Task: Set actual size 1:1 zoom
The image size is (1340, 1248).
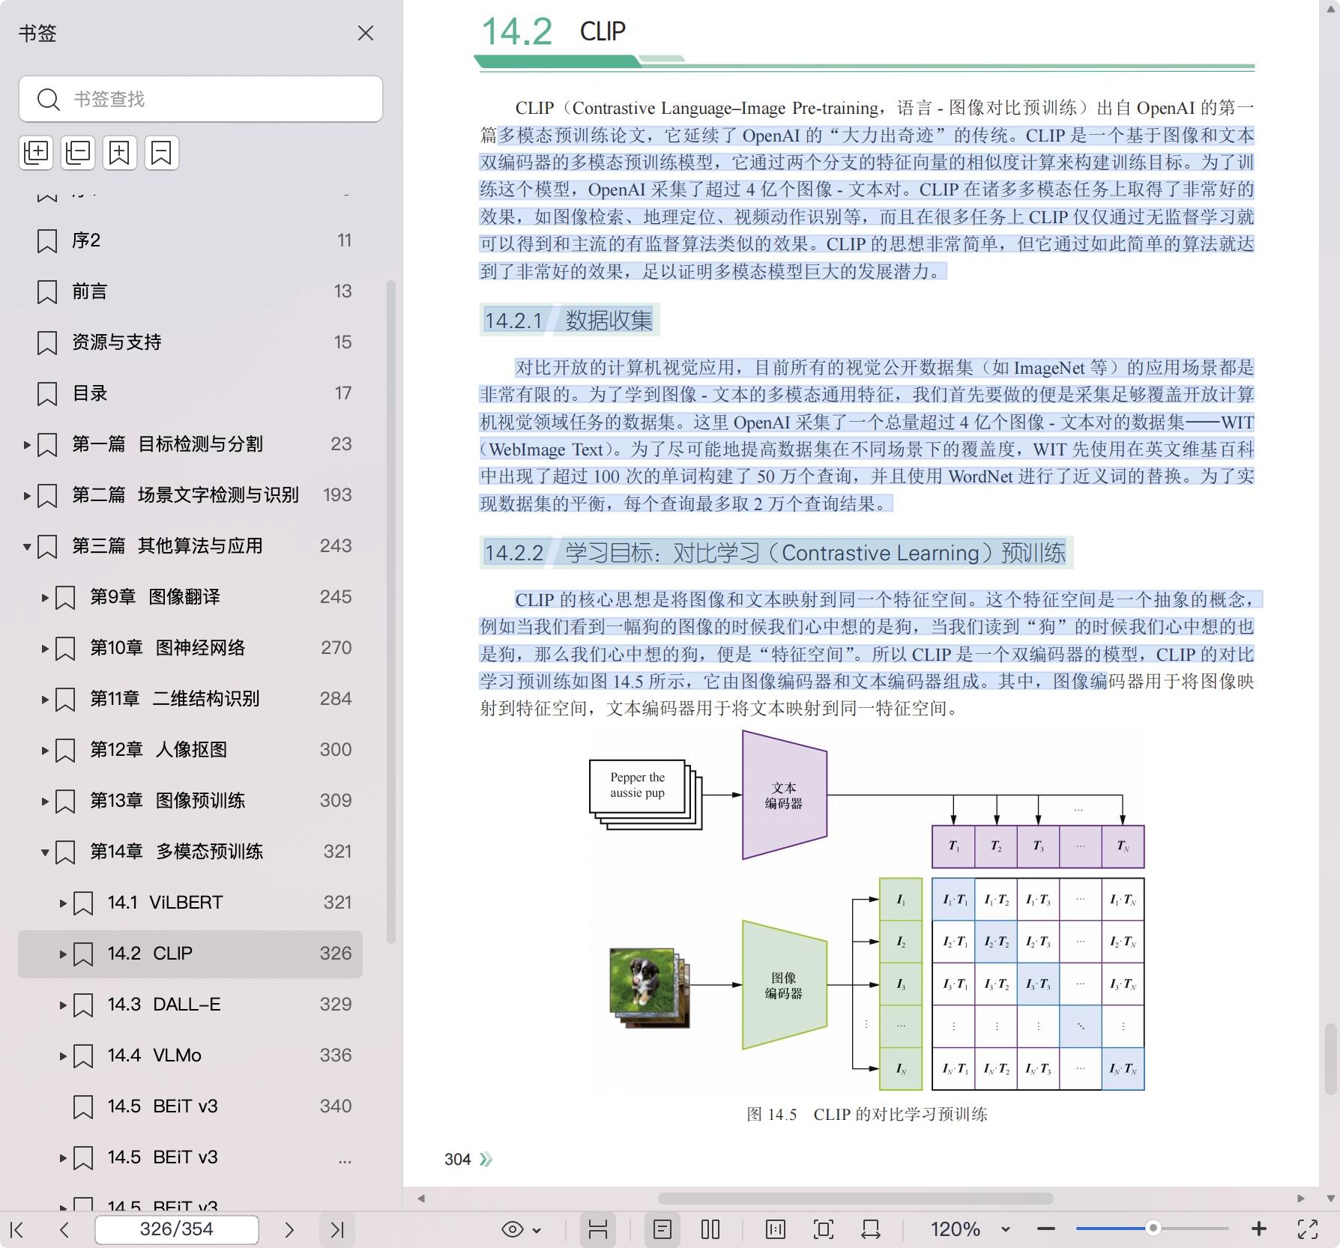Action: [x=776, y=1229]
